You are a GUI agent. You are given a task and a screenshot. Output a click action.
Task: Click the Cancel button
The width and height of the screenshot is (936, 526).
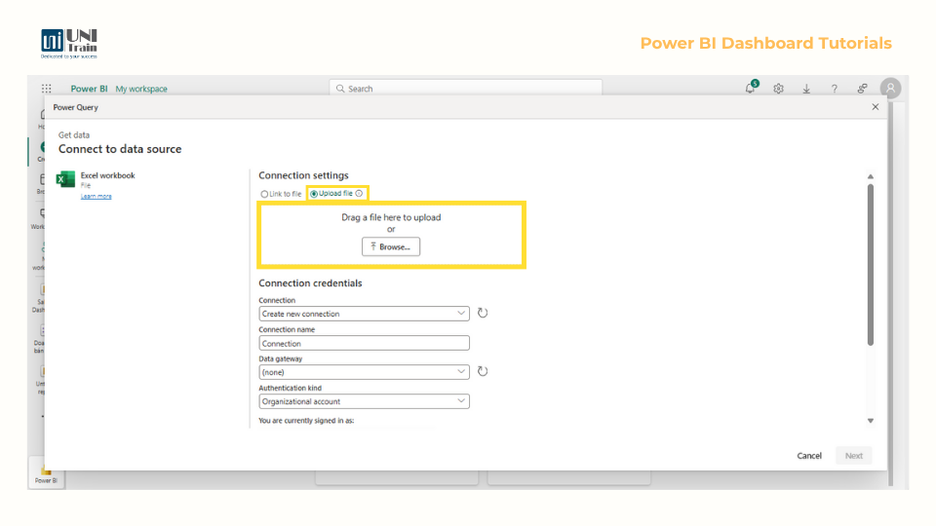pyautogui.click(x=809, y=456)
